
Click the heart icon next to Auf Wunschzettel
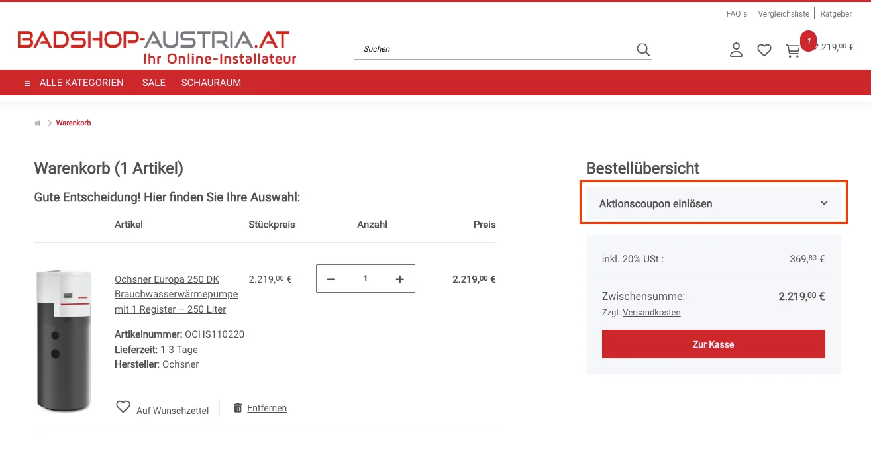tap(123, 407)
